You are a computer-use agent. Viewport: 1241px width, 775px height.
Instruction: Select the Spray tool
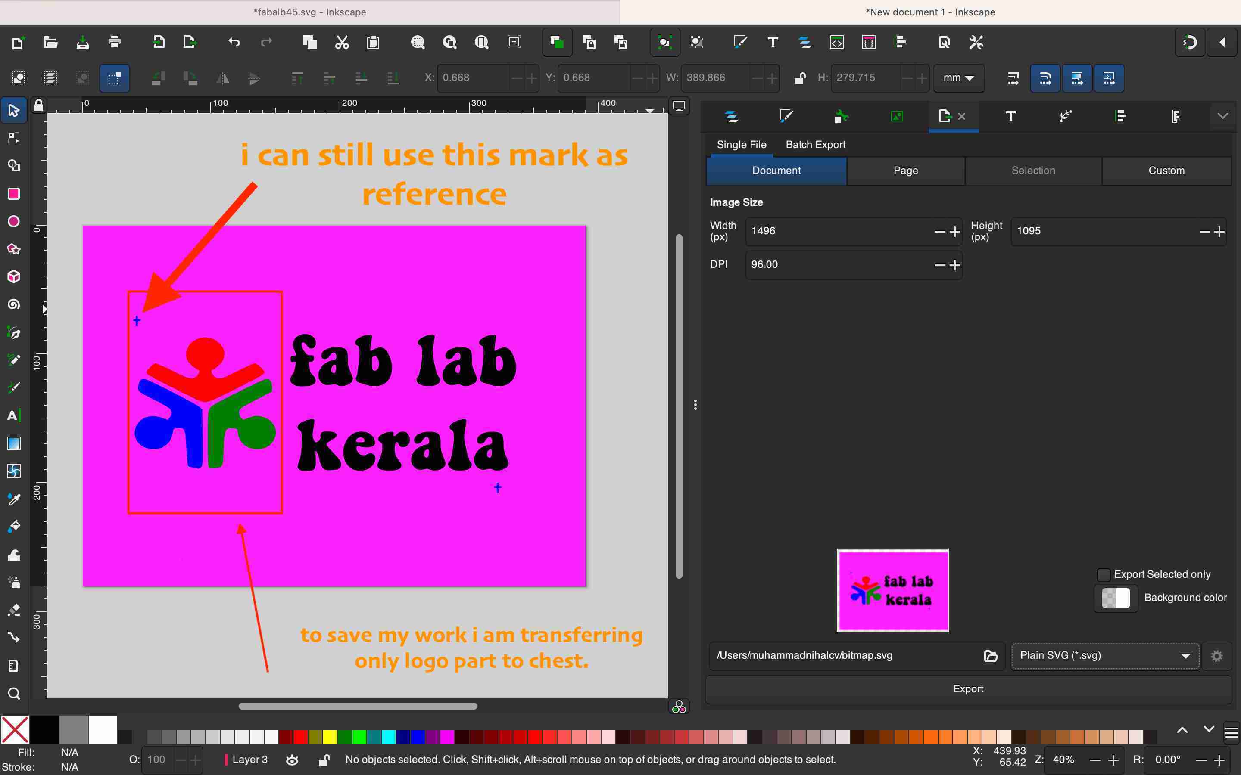click(14, 582)
